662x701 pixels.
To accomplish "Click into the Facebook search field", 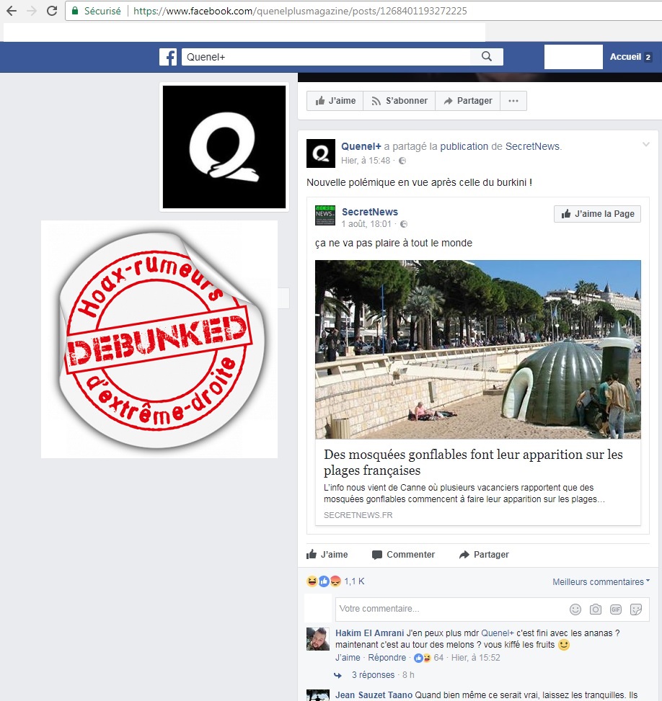I will point(326,57).
